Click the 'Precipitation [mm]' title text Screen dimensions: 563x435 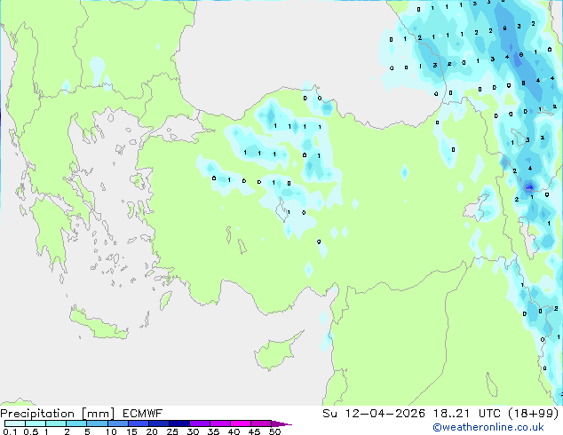point(58,414)
